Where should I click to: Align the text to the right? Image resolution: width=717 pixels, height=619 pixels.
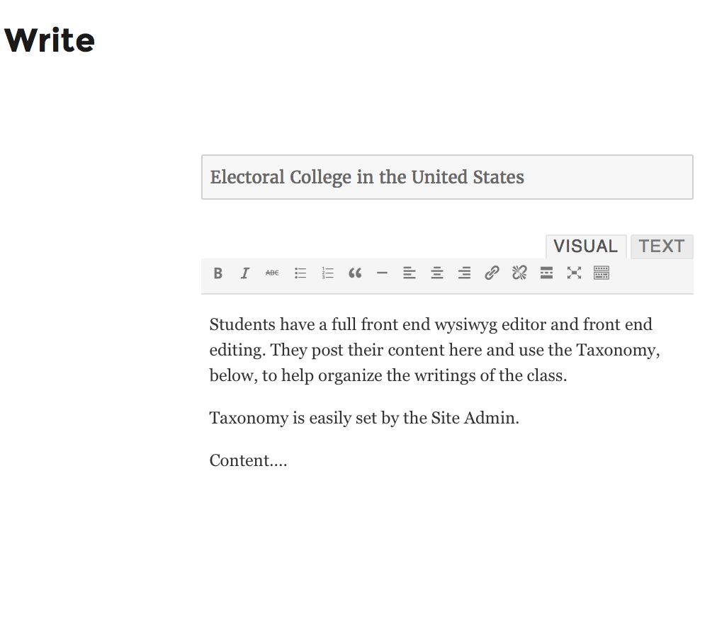pyautogui.click(x=464, y=273)
